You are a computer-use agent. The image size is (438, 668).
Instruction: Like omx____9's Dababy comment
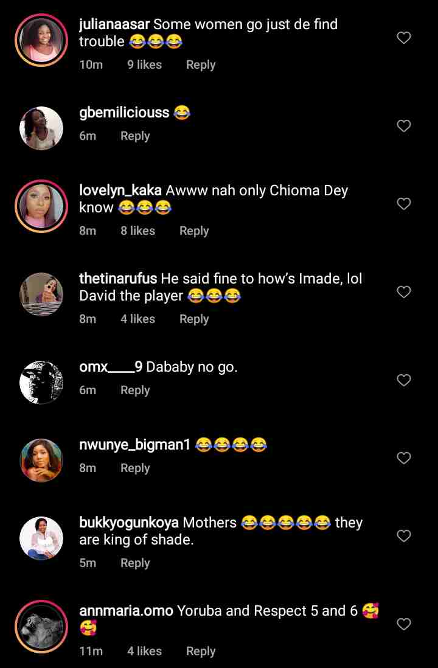[x=404, y=380]
